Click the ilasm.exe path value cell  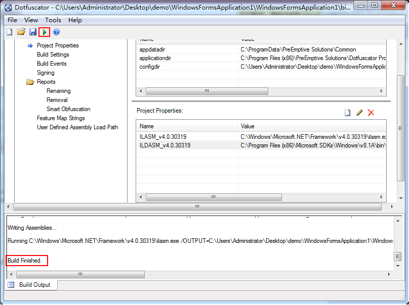pos(313,137)
